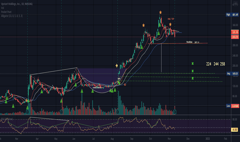
Task: Select the Neckline text label
Action: coord(189,42)
